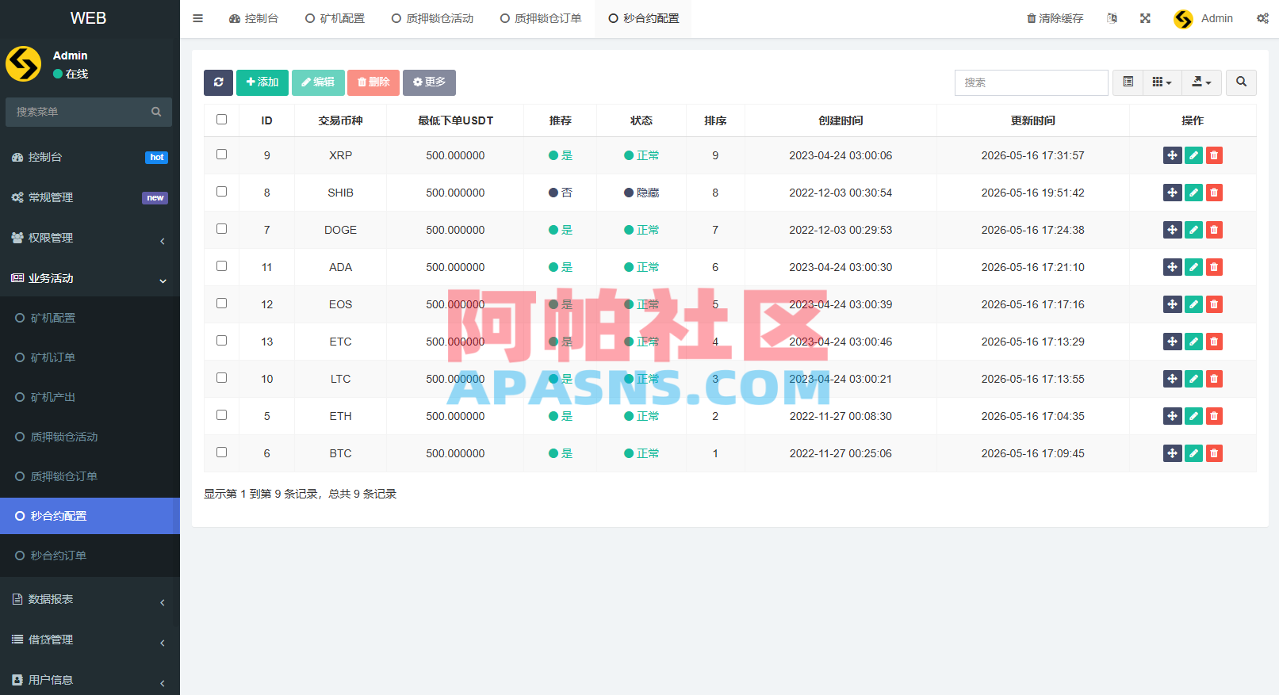Check the ETC row checkbox
The width and height of the screenshot is (1279, 695).
coord(221,341)
